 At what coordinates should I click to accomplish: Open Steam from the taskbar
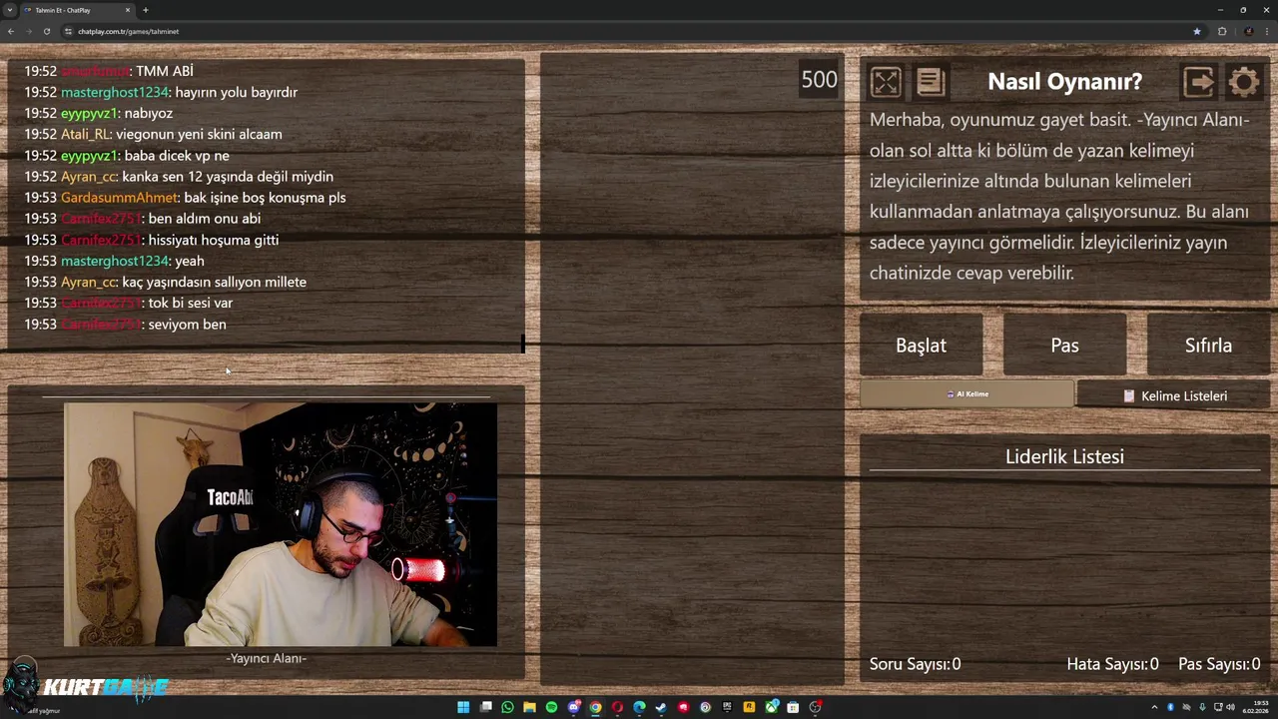(x=661, y=707)
